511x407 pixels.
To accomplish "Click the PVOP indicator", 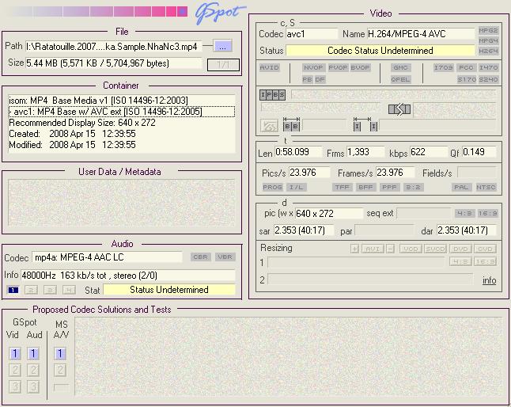I will 338,67.
